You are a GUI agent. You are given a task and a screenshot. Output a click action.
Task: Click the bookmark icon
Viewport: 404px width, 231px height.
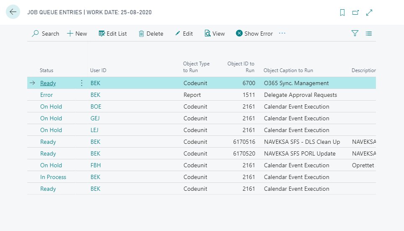pos(342,13)
